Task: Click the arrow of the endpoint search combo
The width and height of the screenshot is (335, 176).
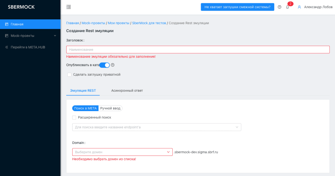Action: pos(237,127)
